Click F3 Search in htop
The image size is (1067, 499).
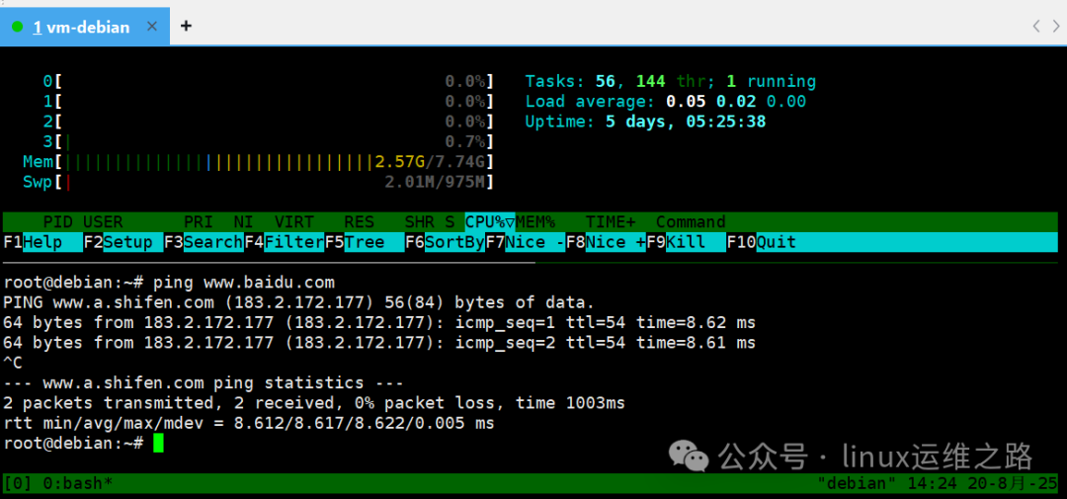point(203,242)
